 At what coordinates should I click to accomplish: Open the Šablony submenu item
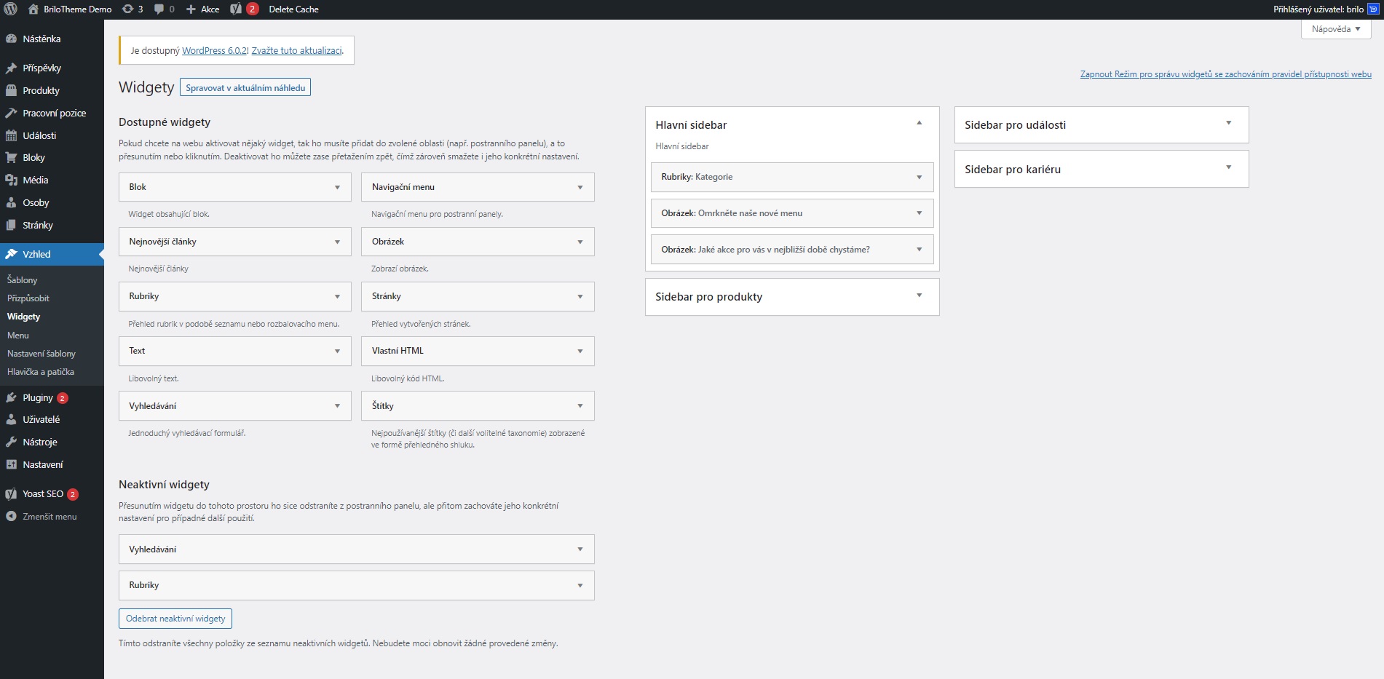[23, 280]
